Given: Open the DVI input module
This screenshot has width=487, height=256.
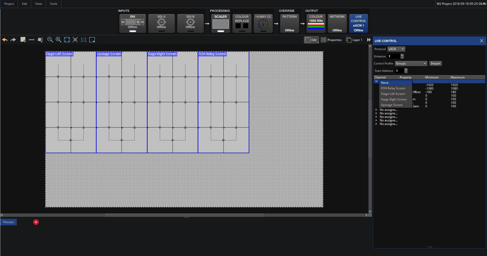Looking at the screenshot, I should pyautogui.click(x=133, y=24).
